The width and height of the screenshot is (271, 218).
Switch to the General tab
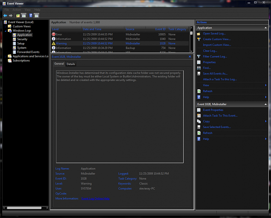(x=59, y=64)
